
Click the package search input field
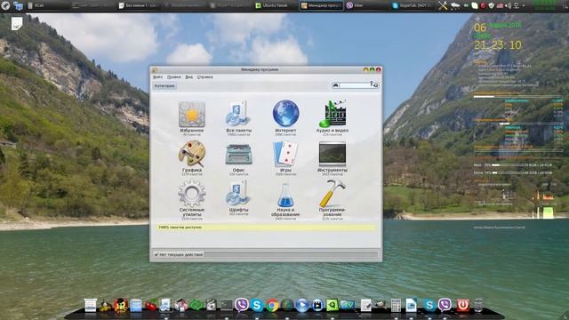coord(355,85)
